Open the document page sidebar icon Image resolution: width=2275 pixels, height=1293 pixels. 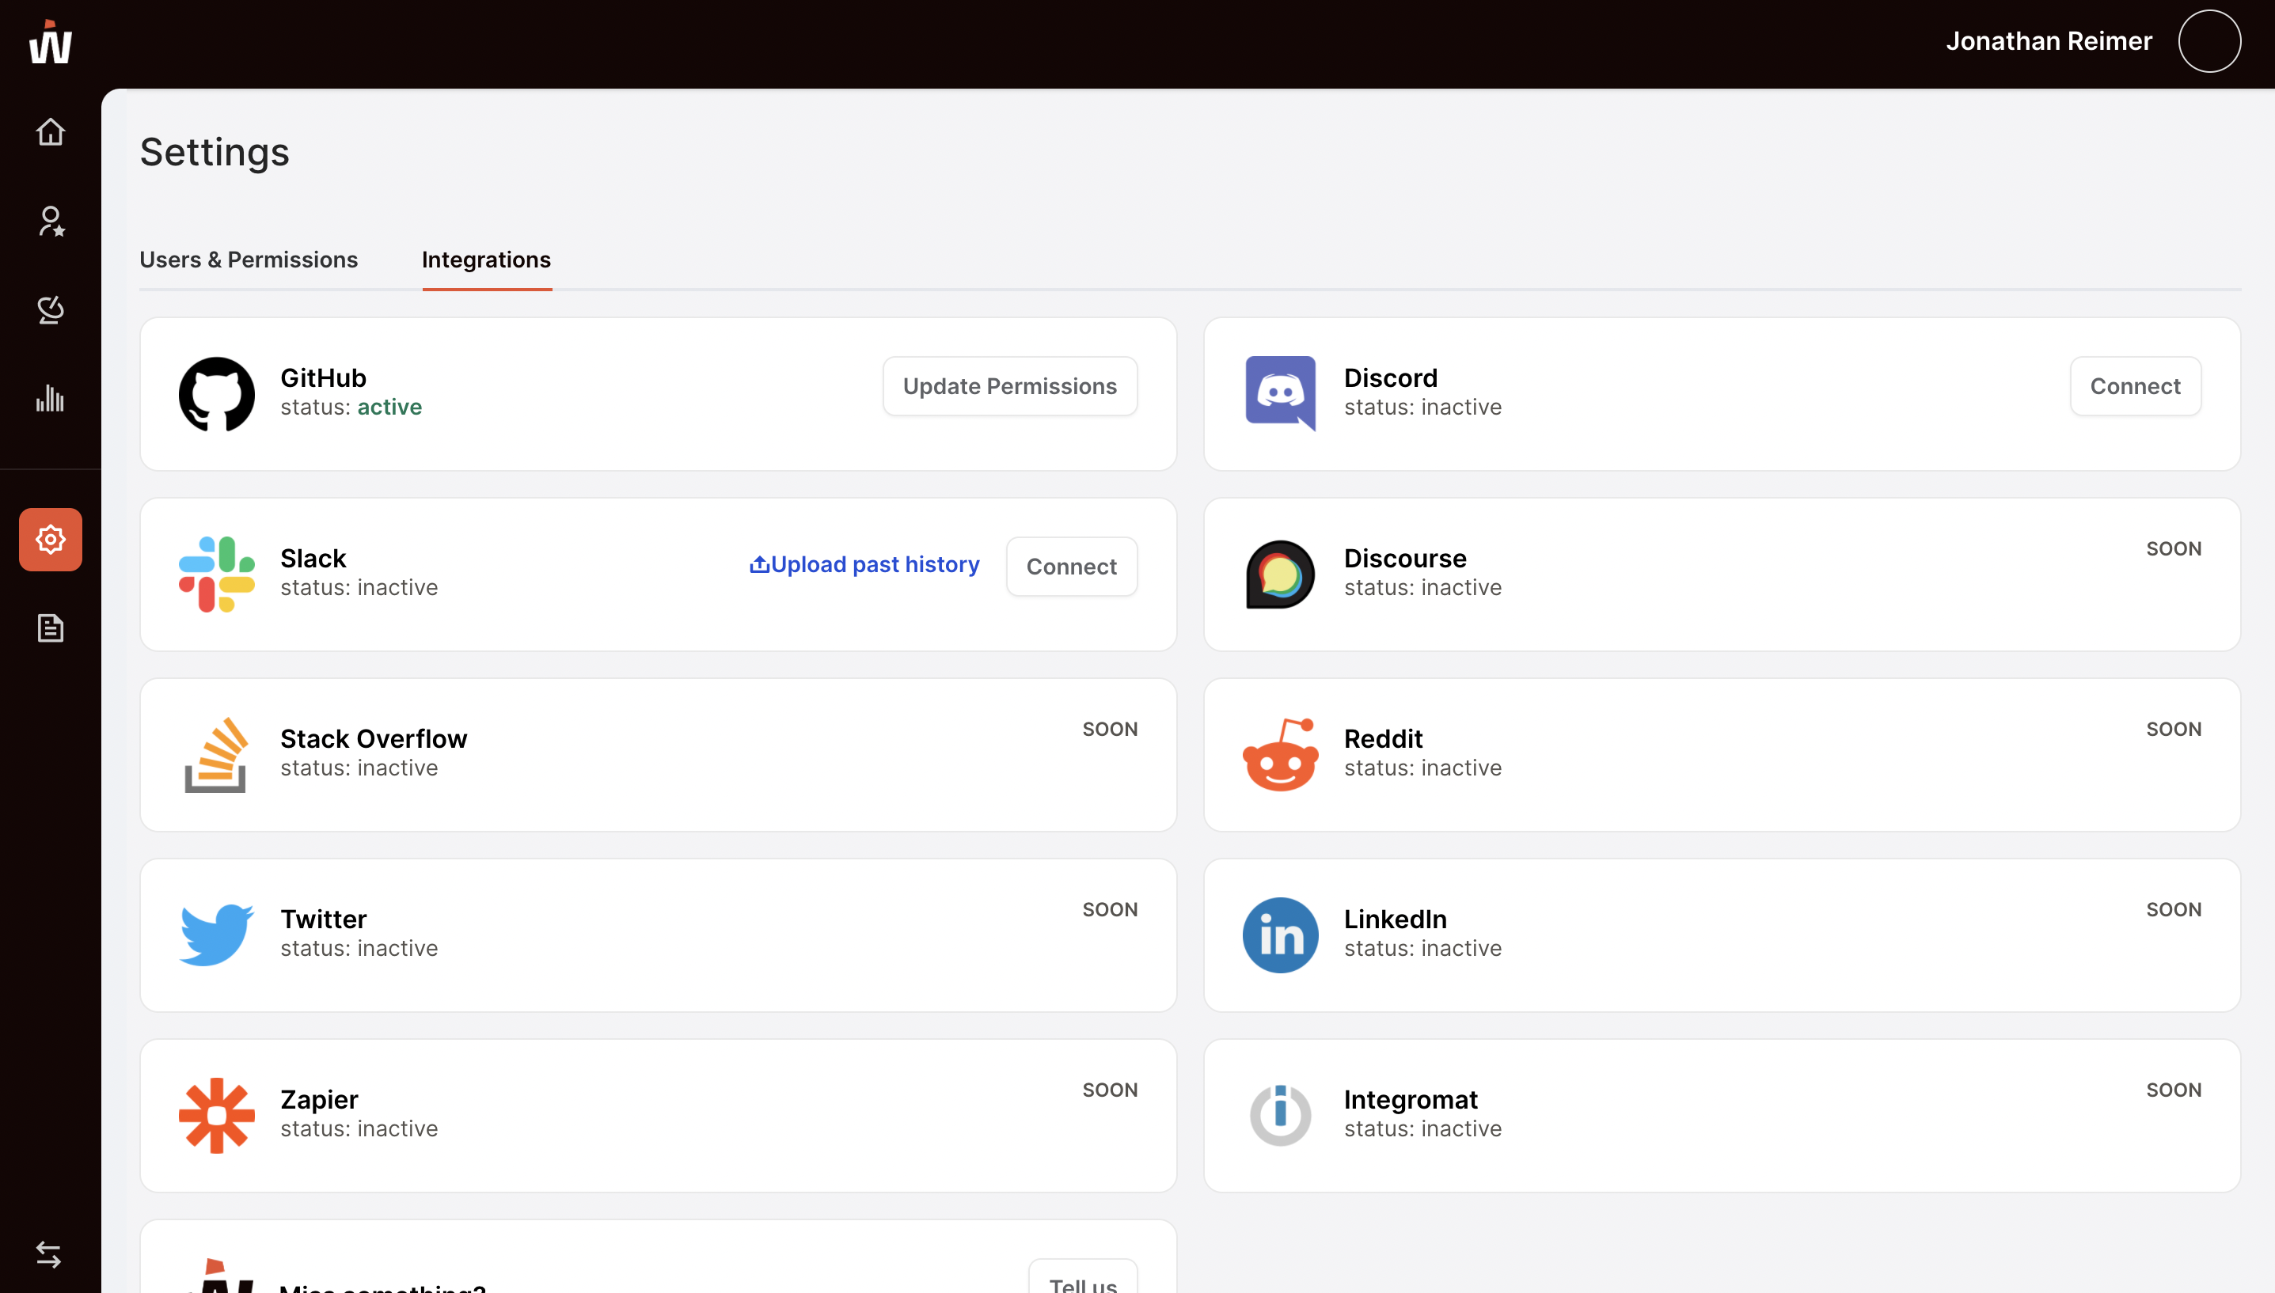(51, 628)
